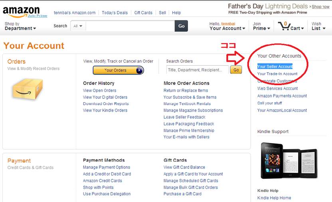Expand the Wish List dropdown
The image size is (332, 202).
tap(318, 26)
